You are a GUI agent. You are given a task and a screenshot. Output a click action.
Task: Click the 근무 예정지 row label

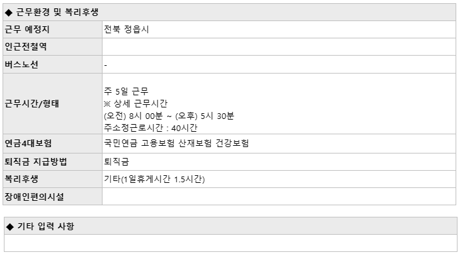(27, 29)
